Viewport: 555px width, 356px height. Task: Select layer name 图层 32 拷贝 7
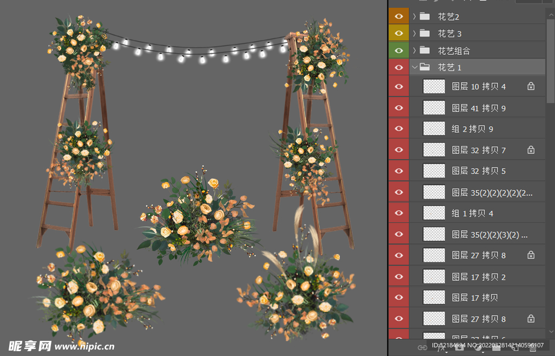pos(479,150)
